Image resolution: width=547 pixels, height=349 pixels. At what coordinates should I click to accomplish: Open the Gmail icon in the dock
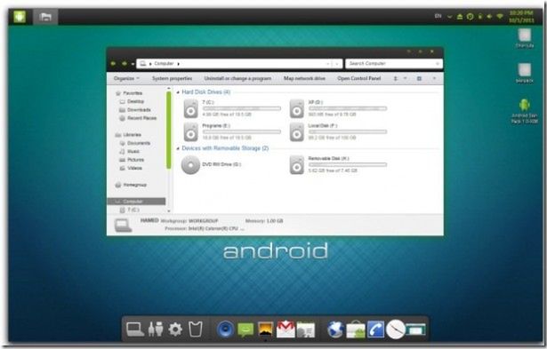point(286,329)
